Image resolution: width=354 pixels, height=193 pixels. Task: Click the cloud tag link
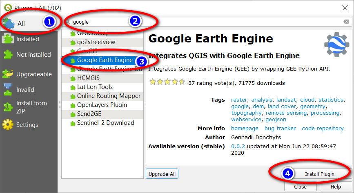(x=307, y=100)
